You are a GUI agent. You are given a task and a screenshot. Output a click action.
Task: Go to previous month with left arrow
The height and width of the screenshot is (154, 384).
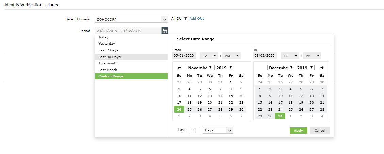click(x=179, y=68)
